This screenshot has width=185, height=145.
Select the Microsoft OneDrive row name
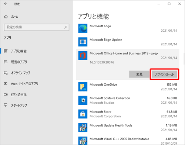(103, 84)
